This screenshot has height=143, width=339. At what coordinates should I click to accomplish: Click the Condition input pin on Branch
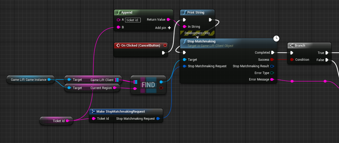(x=292, y=60)
